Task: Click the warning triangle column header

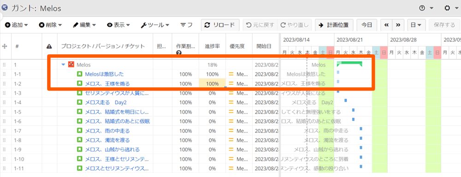Action: (x=49, y=46)
